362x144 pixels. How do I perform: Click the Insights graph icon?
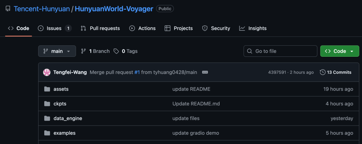click(242, 28)
